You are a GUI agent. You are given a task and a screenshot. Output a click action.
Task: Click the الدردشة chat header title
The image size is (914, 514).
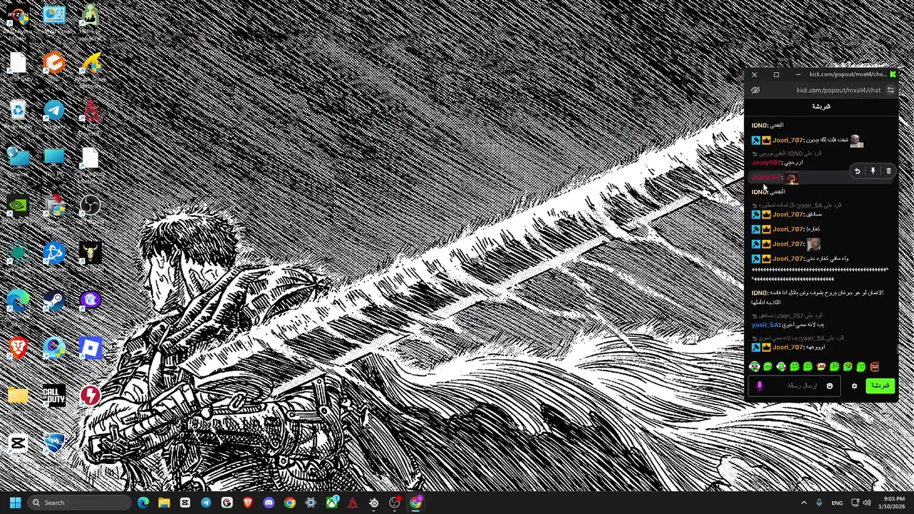[821, 106]
